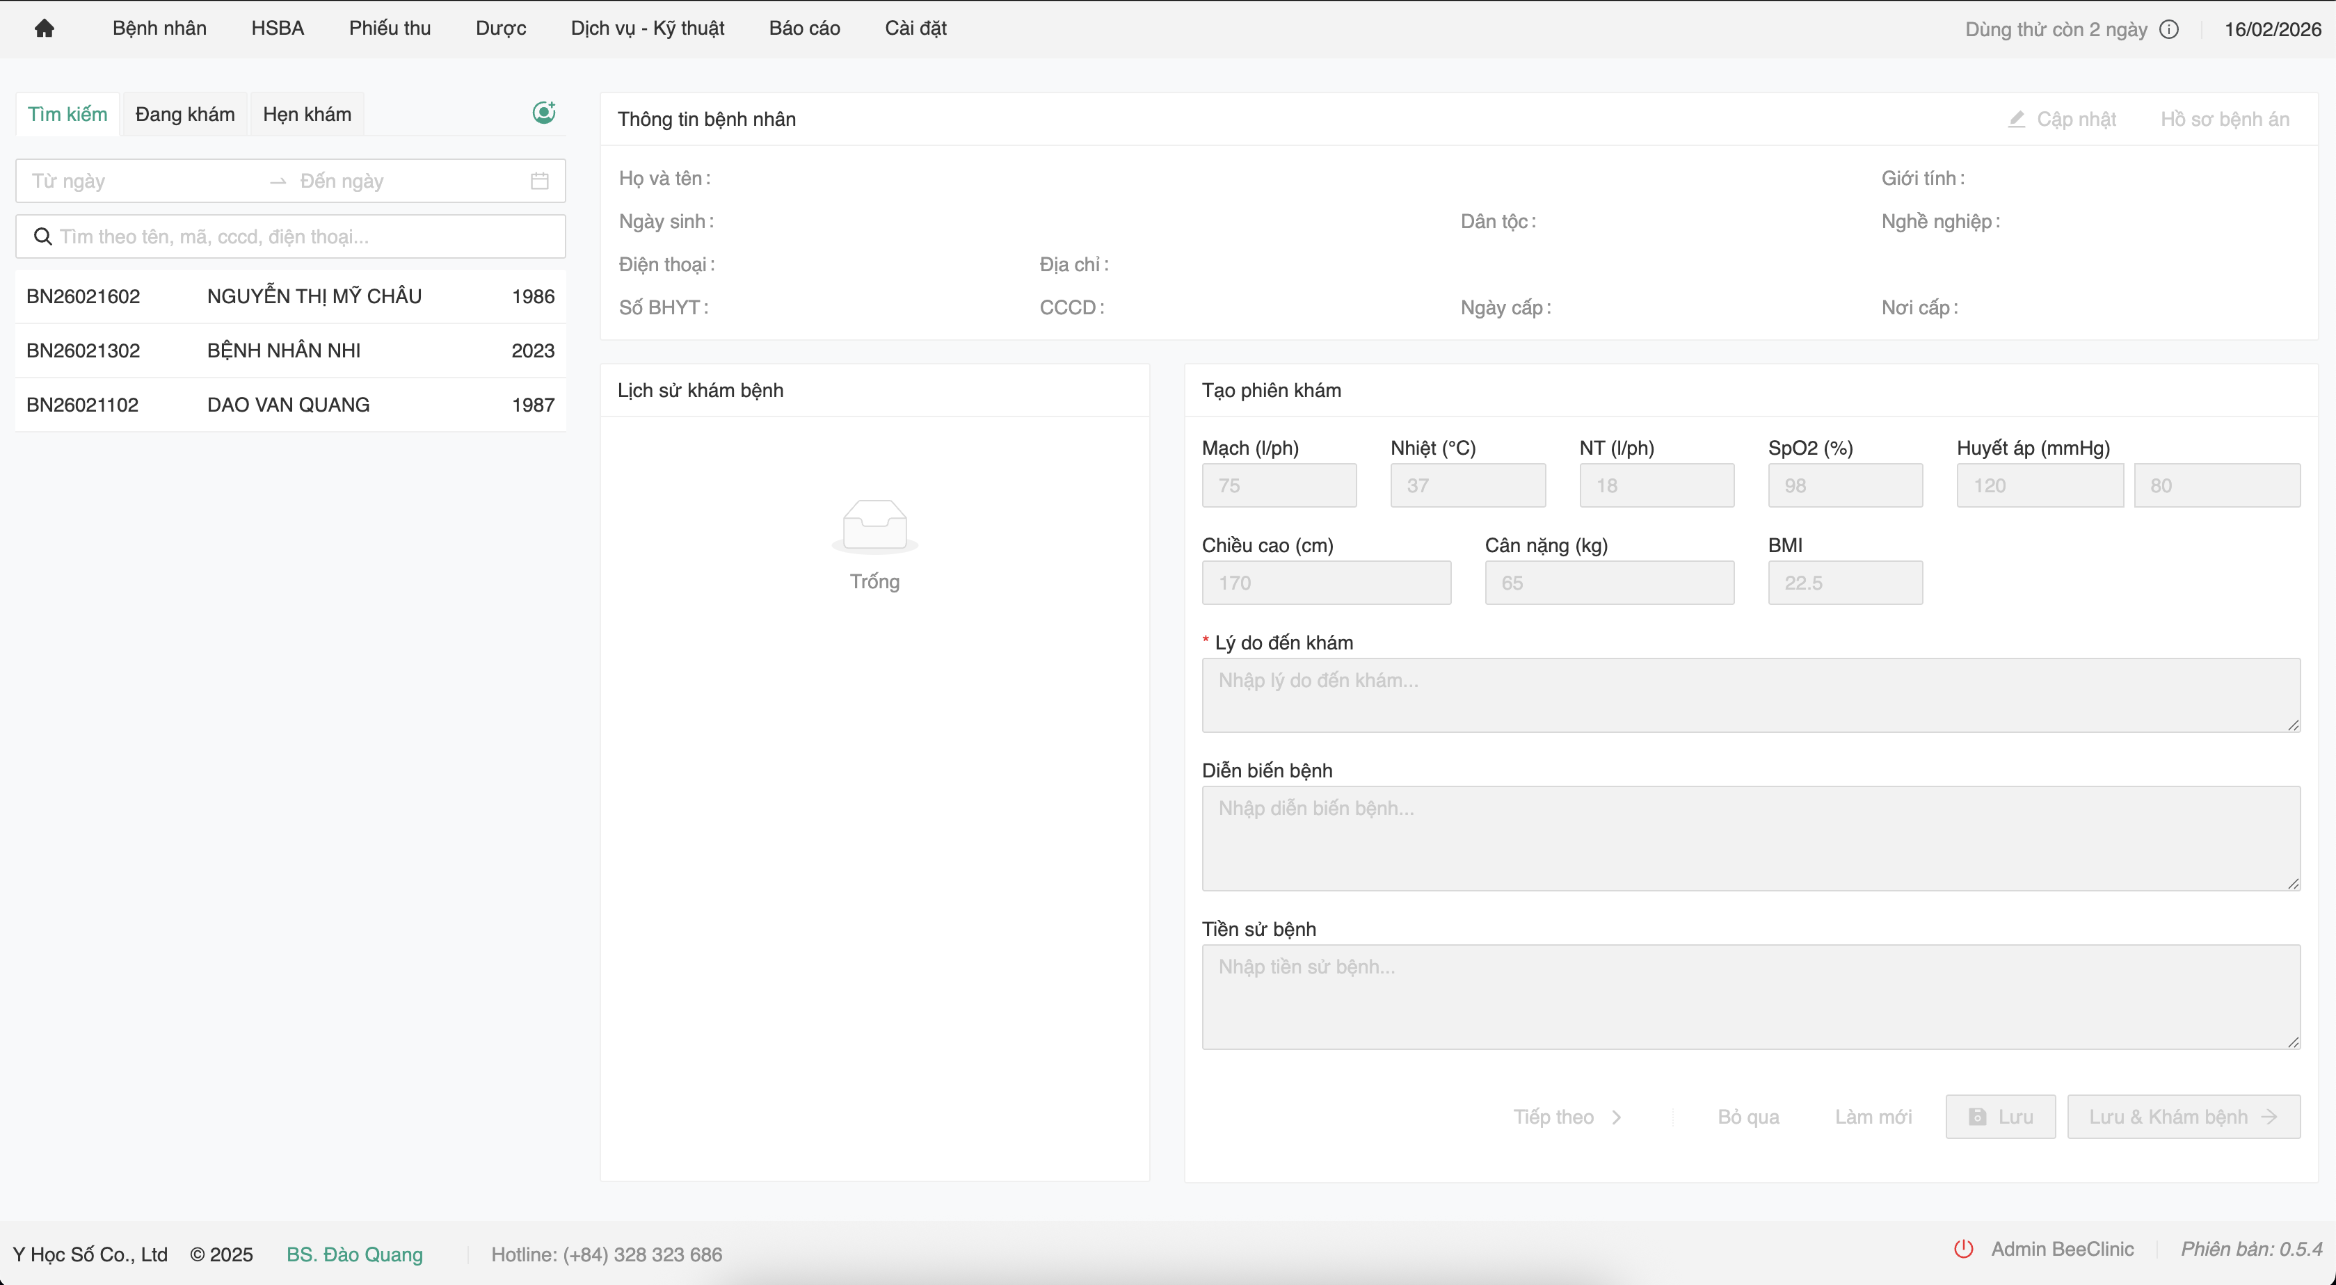The height and width of the screenshot is (1285, 2336).
Task: Focus the Từ ngày date field
Action: click(136, 181)
